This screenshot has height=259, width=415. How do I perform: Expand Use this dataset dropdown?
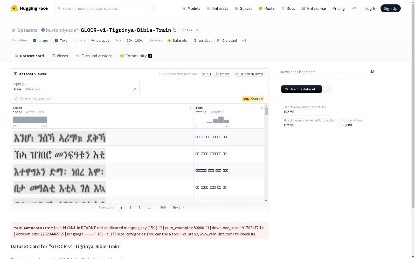coord(302,89)
